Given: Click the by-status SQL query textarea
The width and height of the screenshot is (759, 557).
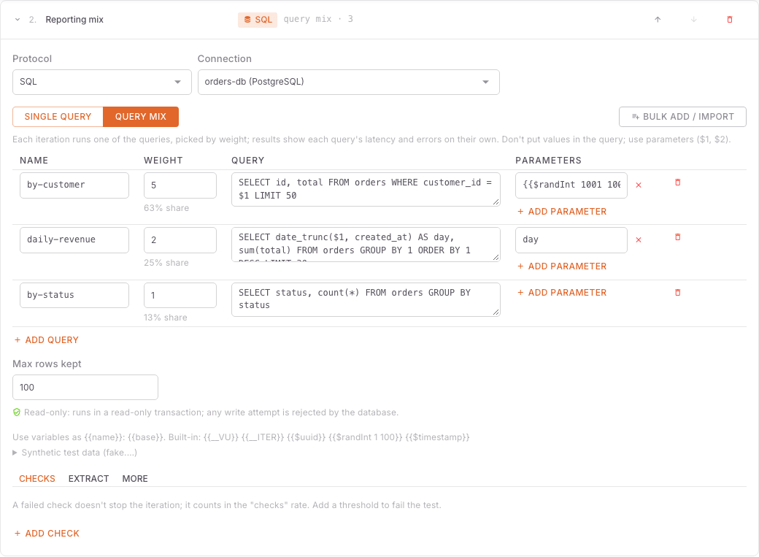Looking at the screenshot, I should point(366,300).
